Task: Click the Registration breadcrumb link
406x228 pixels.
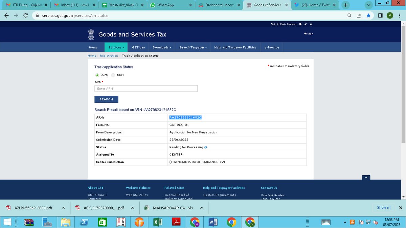Action: pos(109,56)
